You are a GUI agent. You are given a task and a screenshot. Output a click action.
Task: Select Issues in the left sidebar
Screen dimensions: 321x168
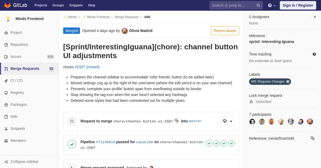pyautogui.click(x=16, y=57)
